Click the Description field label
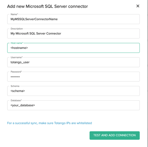Image resolution: width=148 pixels, height=147 pixels. click(17, 29)
